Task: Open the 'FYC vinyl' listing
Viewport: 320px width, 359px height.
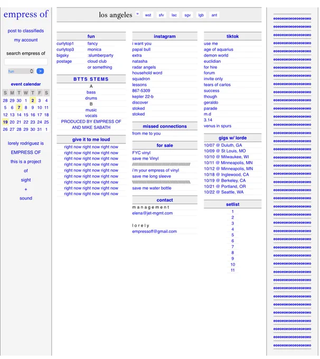Action: [x=142, y=153]
